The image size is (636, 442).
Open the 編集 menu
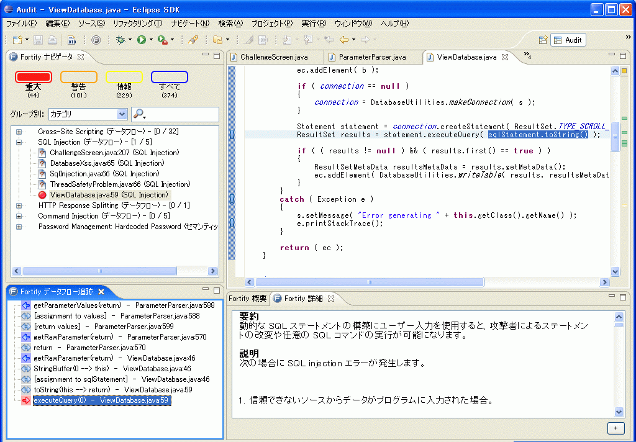click(x=58, y=24)
